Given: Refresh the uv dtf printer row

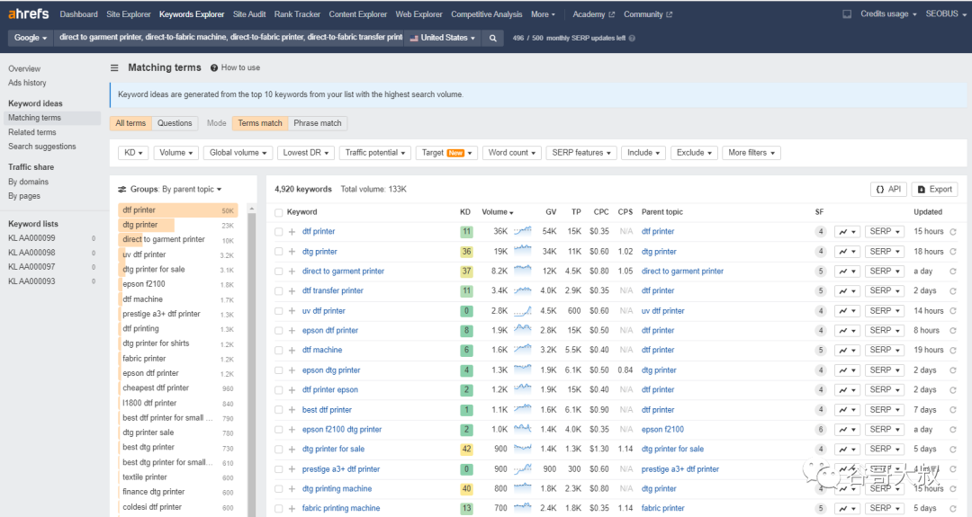Looking at the screenshot, I should point(953,311).
